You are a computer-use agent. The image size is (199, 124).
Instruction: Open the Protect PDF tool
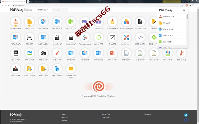71,39
